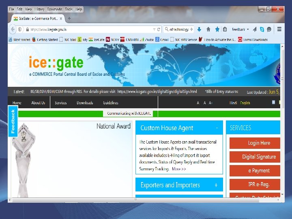The height and width of the screenshot is (219, 292).
Task: Click the Digital Signature button
Action: click(x=255, y=157)
